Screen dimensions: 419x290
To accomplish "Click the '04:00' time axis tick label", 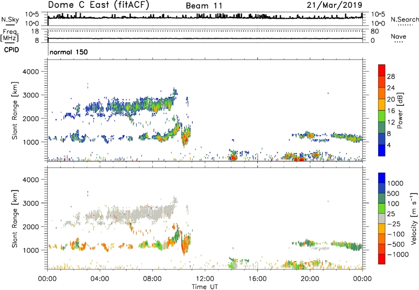I will point(100,279).
